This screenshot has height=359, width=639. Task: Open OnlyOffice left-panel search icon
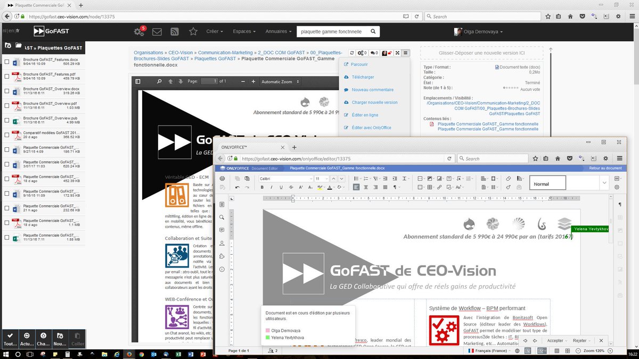[x=222, y=218]
